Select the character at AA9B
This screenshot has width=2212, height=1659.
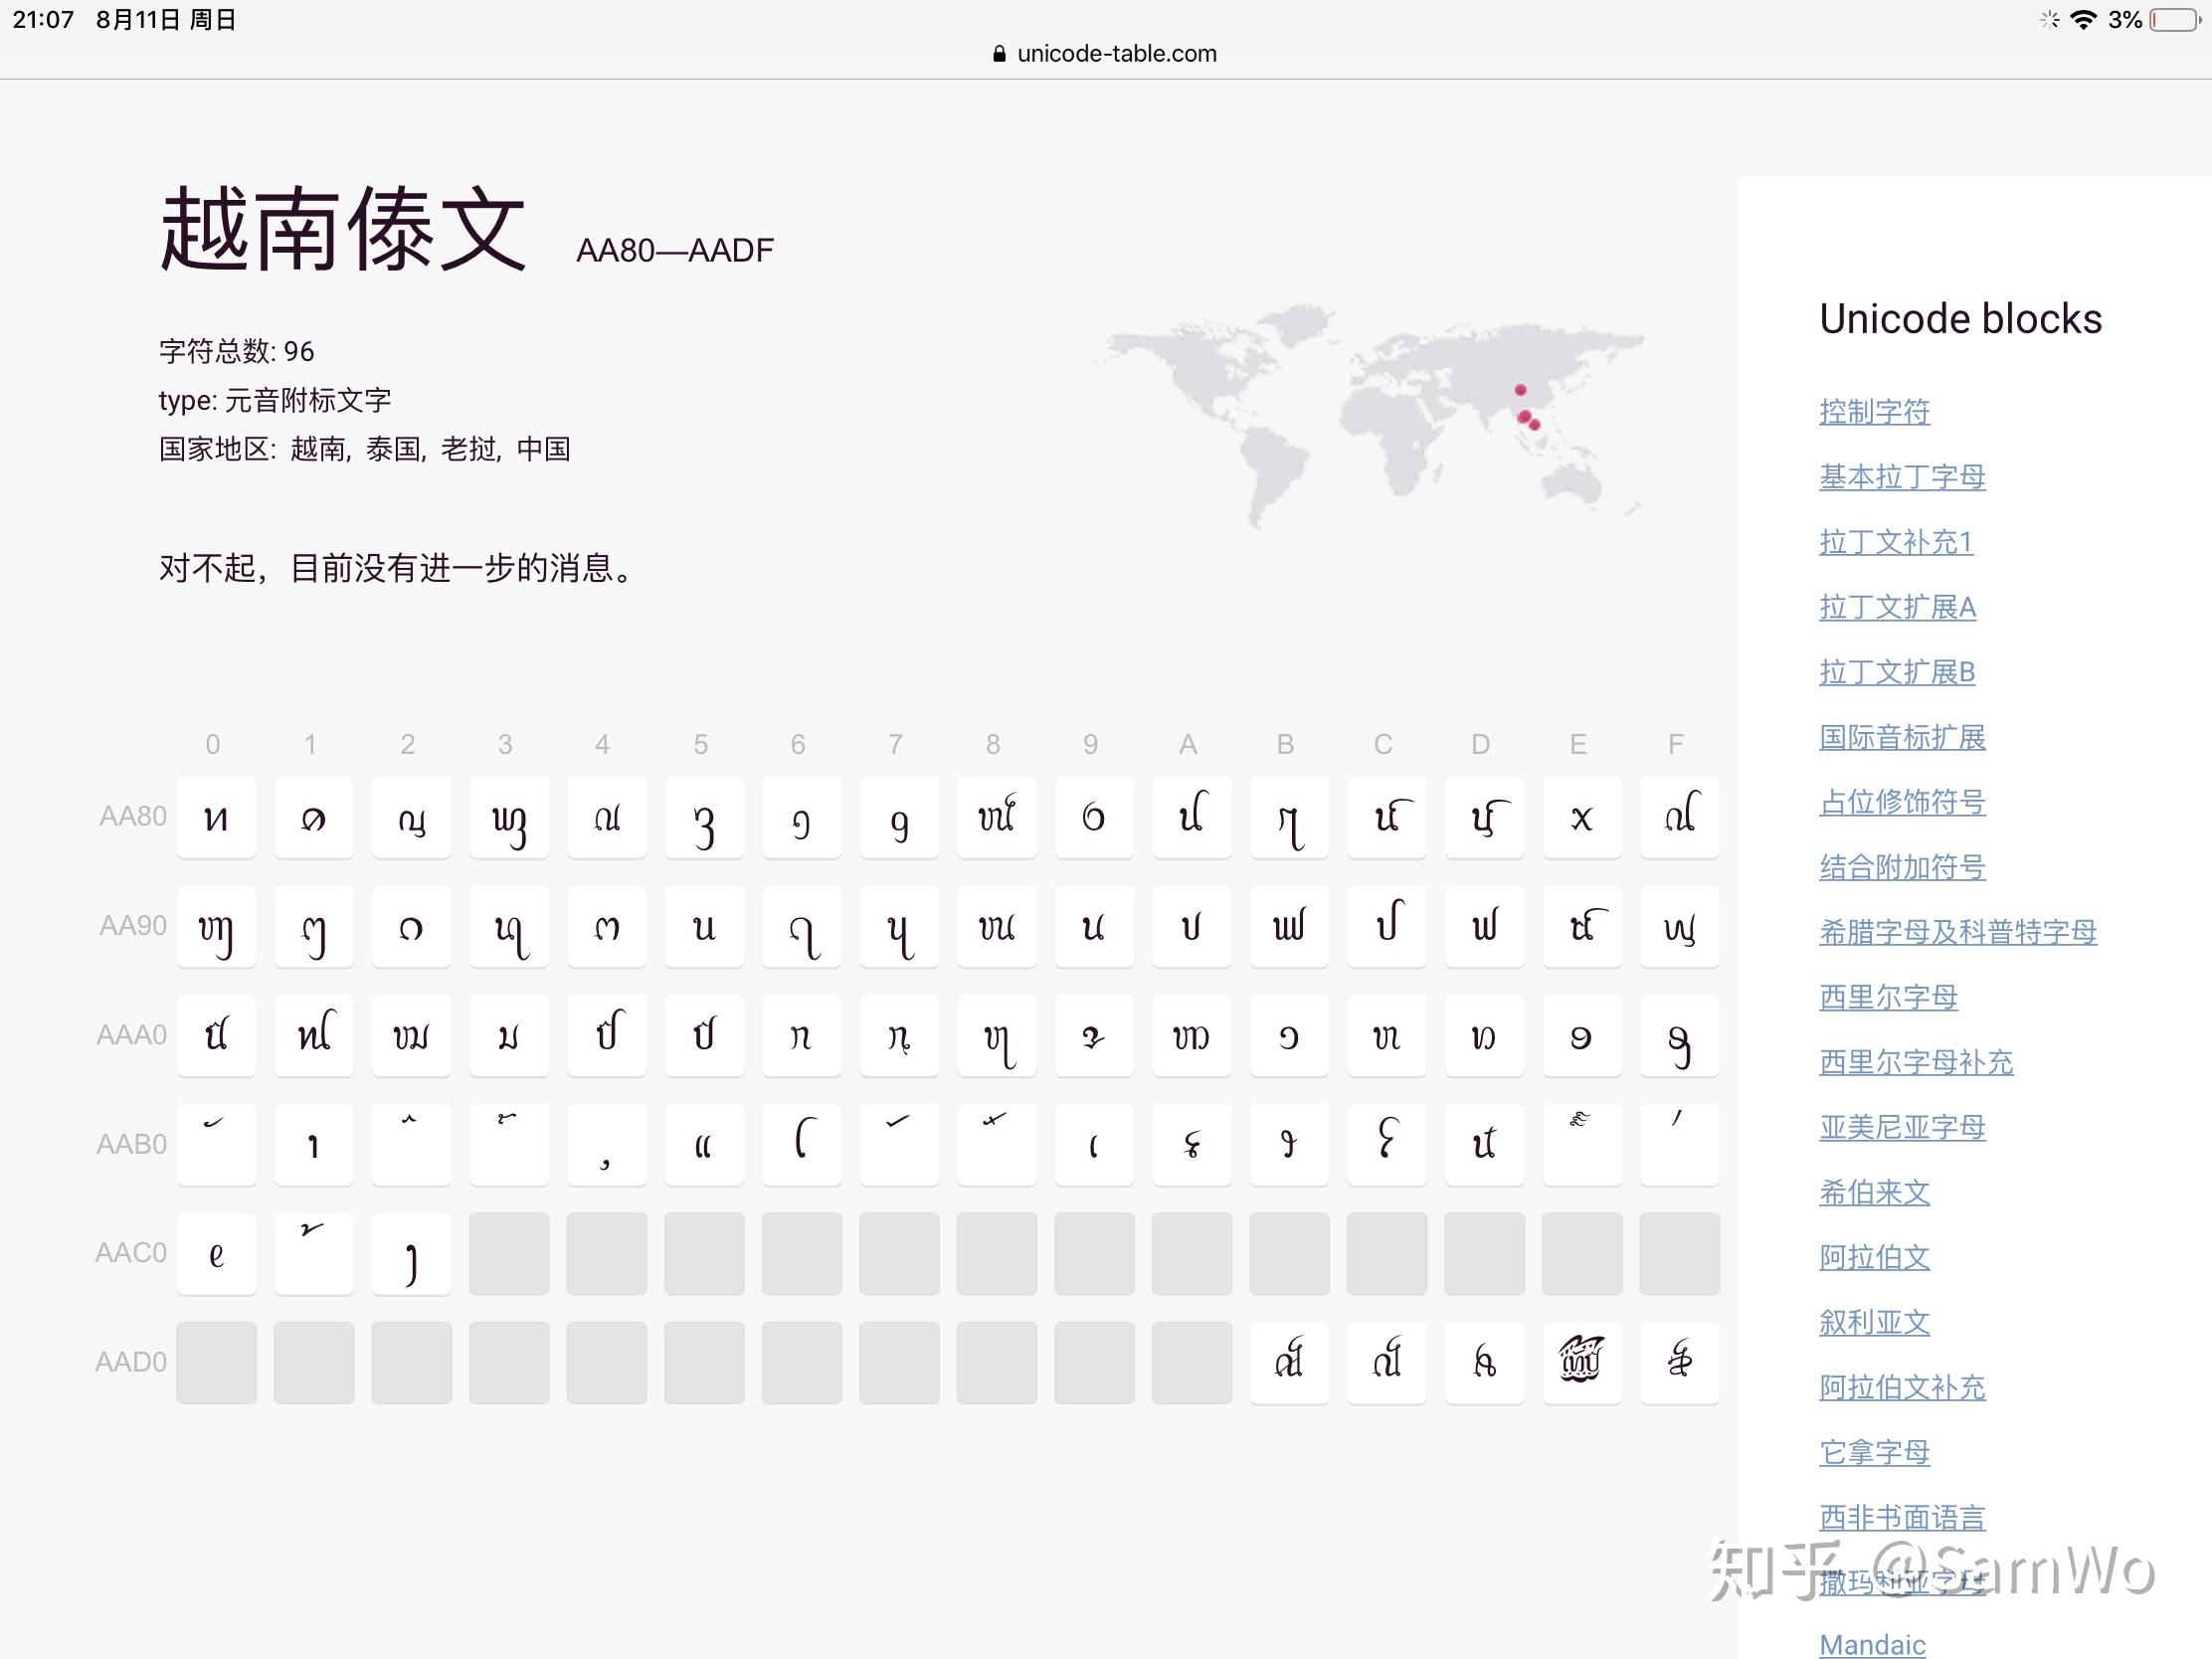pyautogui.click(x=1289, y=926)
